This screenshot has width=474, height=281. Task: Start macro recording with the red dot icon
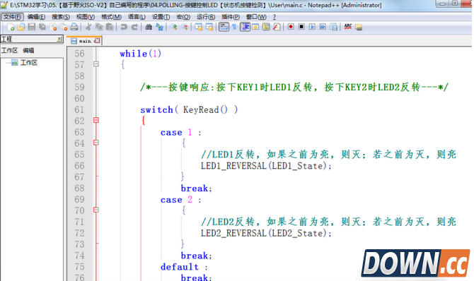point(291,27)
